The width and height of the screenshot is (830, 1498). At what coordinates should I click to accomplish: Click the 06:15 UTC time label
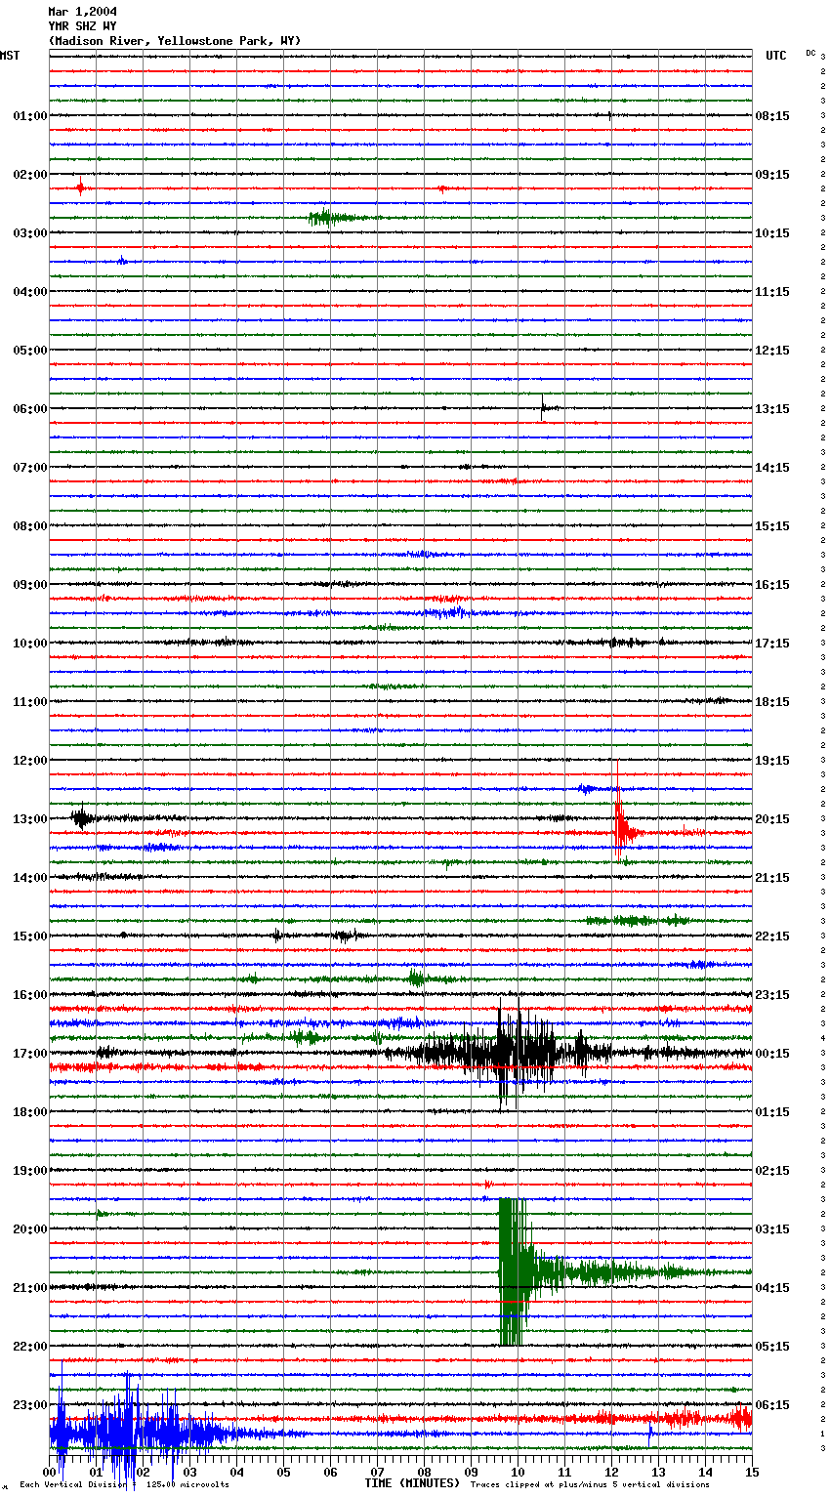click(x=772, y=1405)
